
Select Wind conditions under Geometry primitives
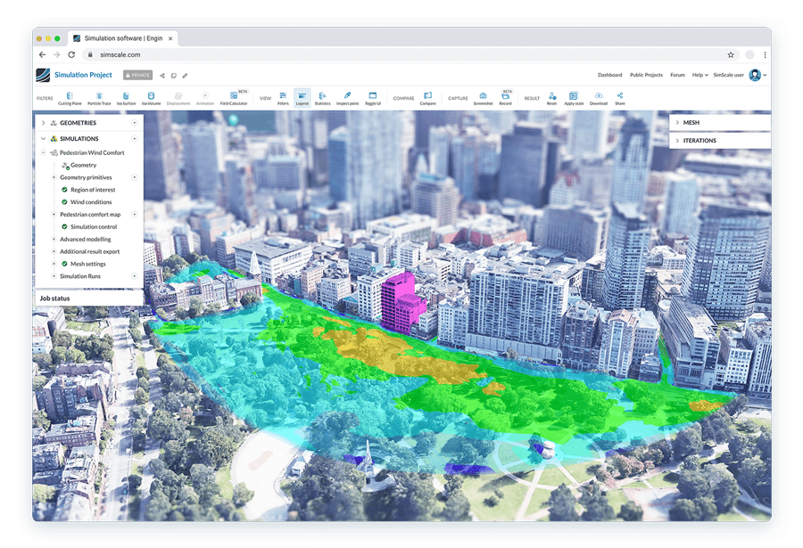pos(89,201)
